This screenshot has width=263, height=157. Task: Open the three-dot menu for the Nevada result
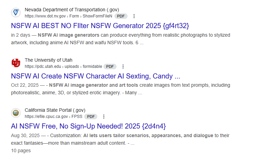134,16
